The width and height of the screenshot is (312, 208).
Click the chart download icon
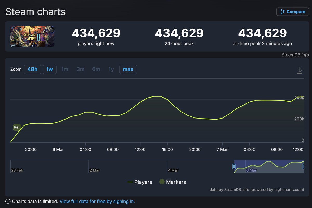click(x=300, y=70)
